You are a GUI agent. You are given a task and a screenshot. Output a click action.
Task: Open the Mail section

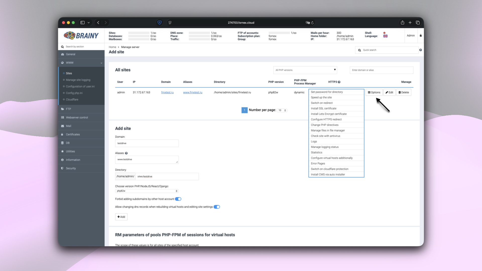(x=68, y=126)
